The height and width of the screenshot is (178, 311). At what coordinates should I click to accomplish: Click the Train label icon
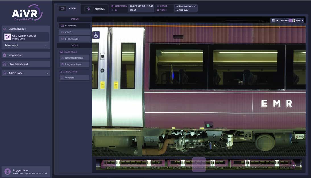(x=158, y=10)
